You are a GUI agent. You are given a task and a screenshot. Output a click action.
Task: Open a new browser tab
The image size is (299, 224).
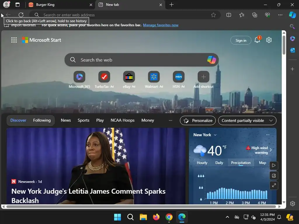[x=171, y=5]
